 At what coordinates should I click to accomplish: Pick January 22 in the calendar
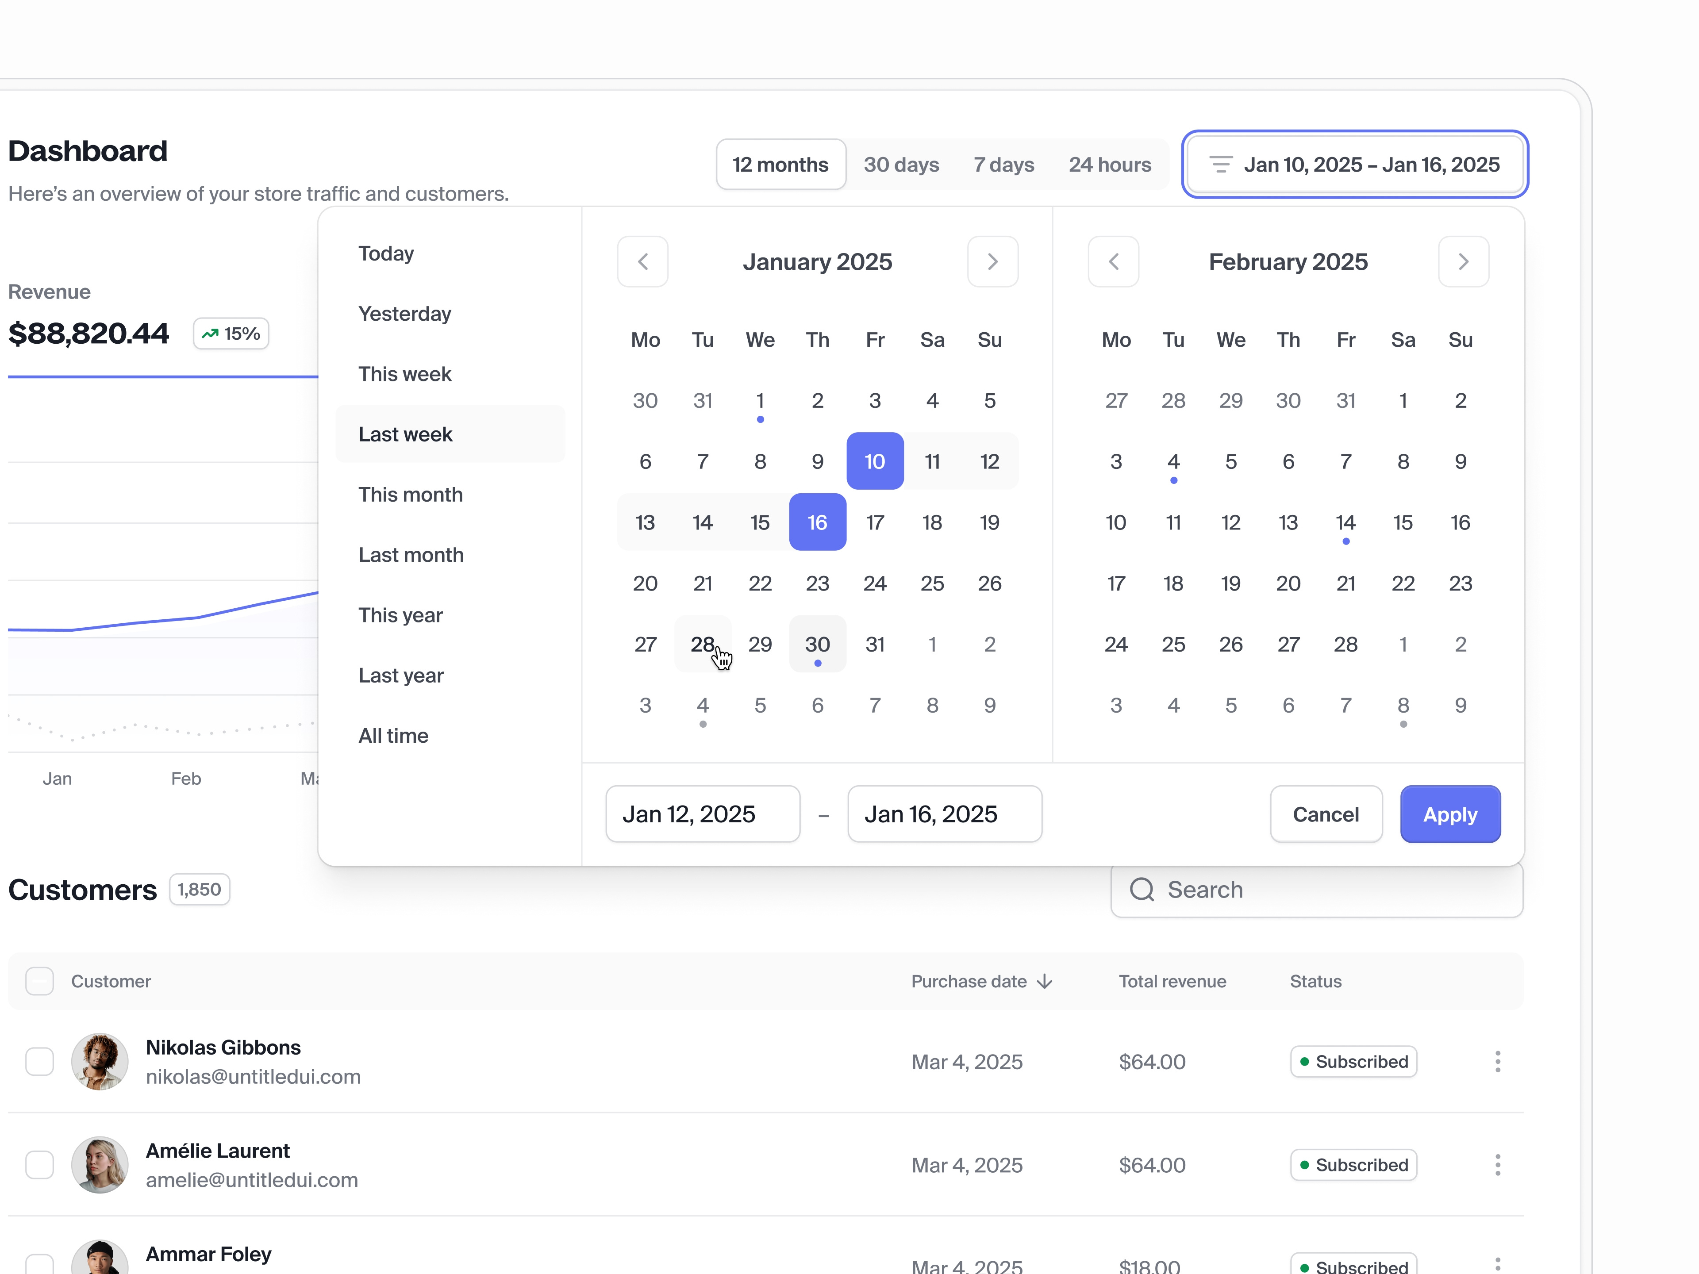tap(760, 583)
